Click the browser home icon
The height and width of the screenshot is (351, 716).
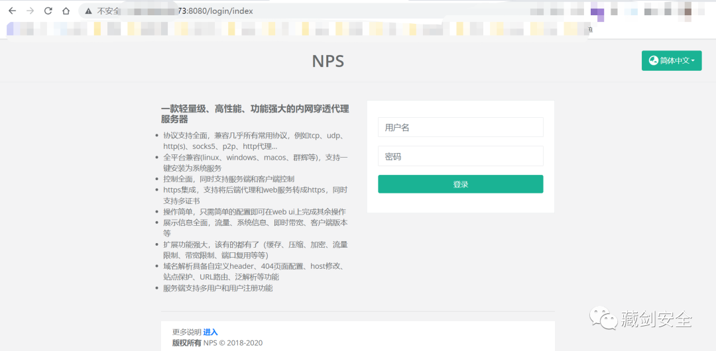(x=66, y=11)
